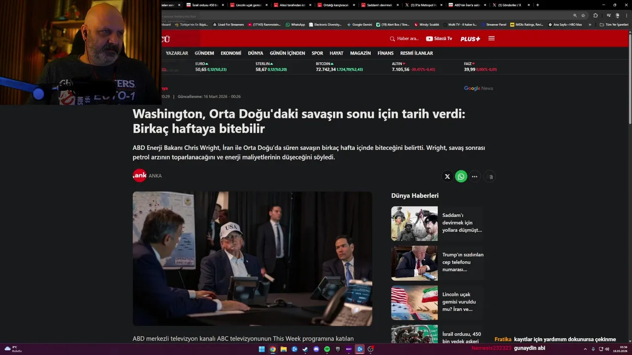Open Windows Start button in taskbar
The height and width of the screenshot is (355, 632).
[262, 349]
